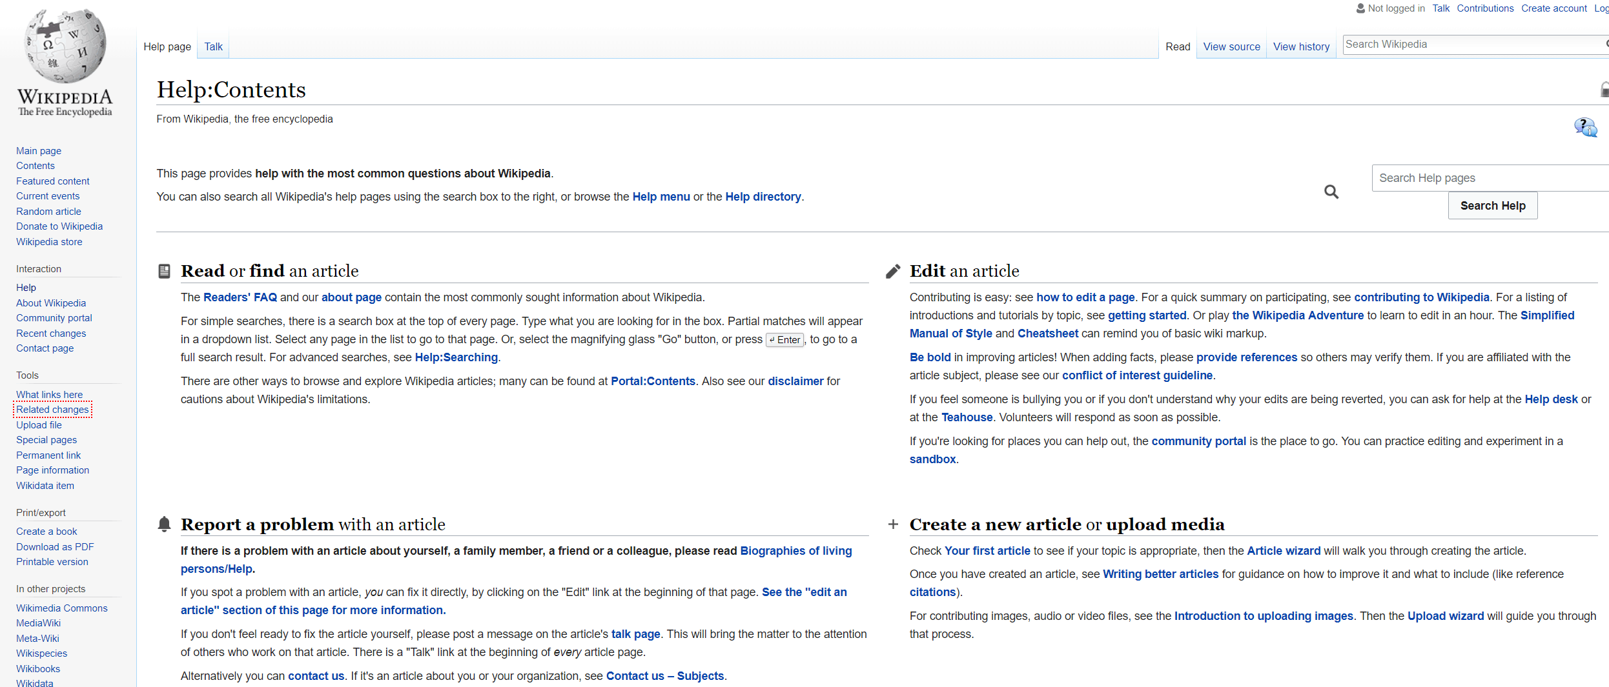Click the Wikipedia globe logo

(x=65, y=46)
